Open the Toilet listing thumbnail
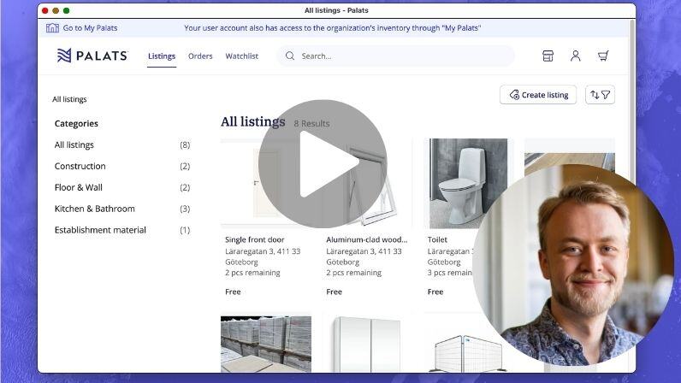The width and height of the screenshot is (681, 383). point(468,183)
